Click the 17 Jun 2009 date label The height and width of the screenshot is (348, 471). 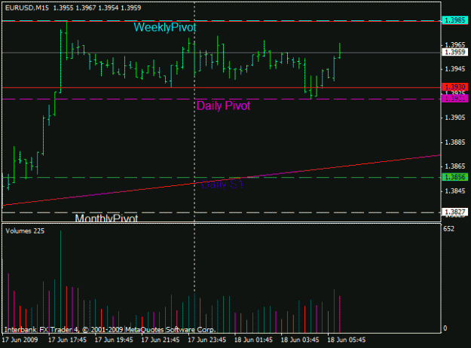(20, 340)
